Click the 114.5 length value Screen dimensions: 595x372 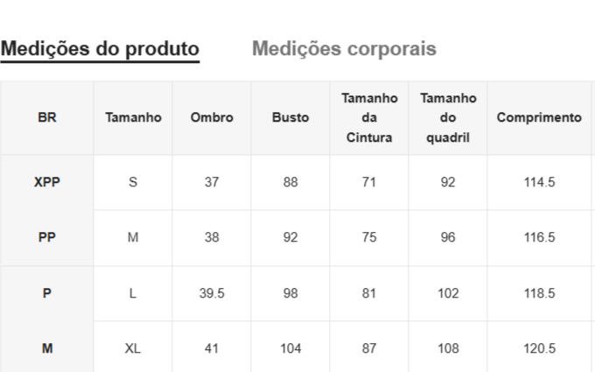(539, 182)
